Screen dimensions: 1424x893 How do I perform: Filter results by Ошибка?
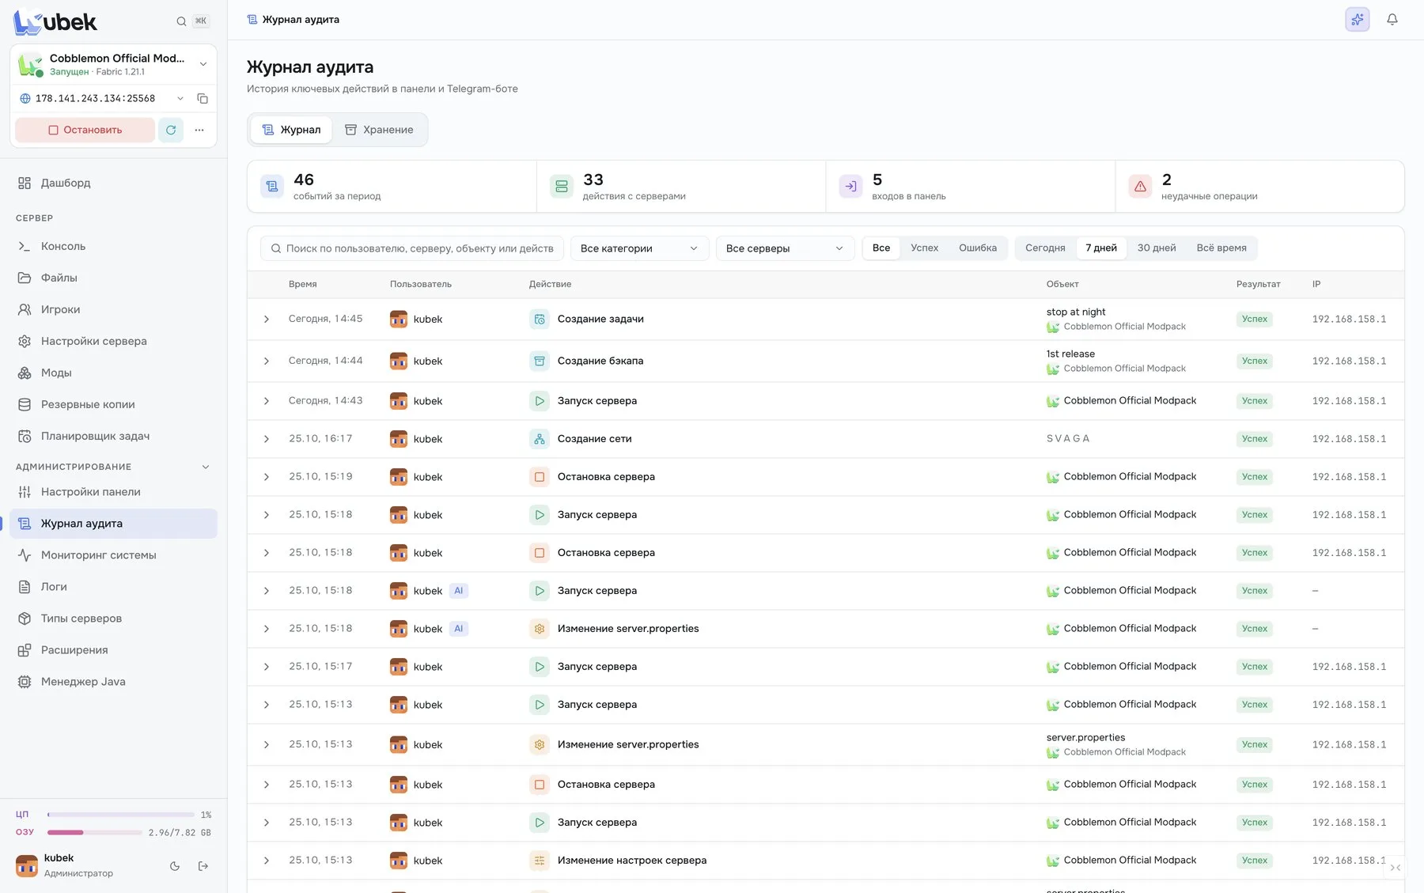978,248
